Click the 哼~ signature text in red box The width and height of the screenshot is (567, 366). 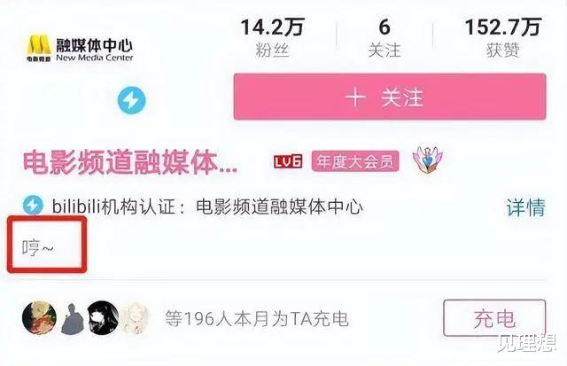coord(37,248)
